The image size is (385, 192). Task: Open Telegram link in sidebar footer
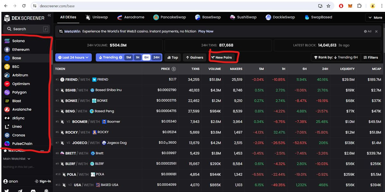[20, 191]
